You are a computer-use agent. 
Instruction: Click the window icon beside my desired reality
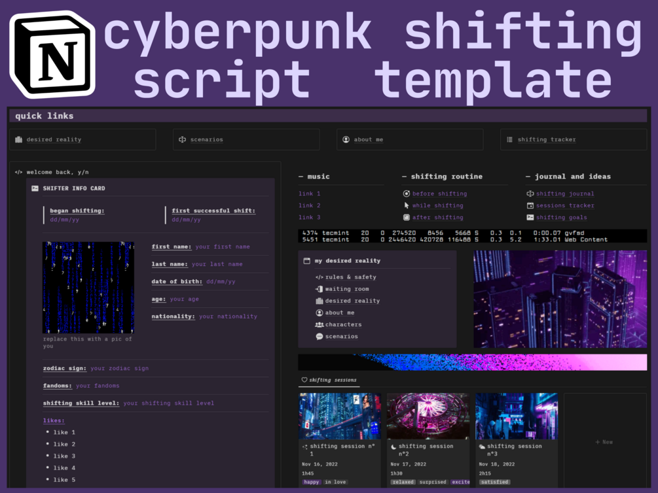coord(307,261)
